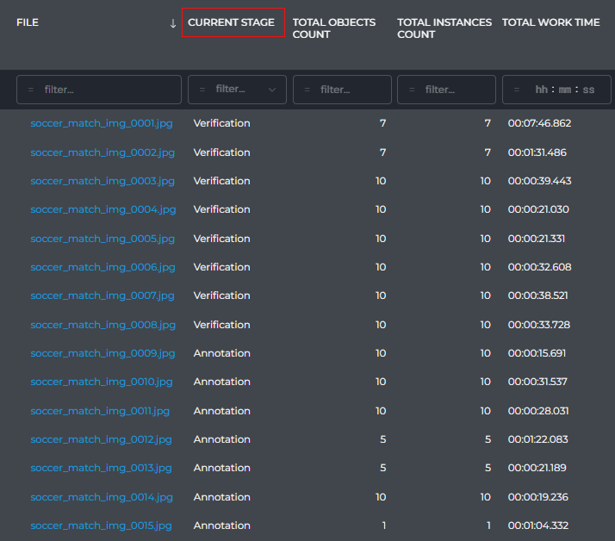The image size is (615, 541).
Task: Sort by CURRENT STAGE column header
Action: (231, 22)
